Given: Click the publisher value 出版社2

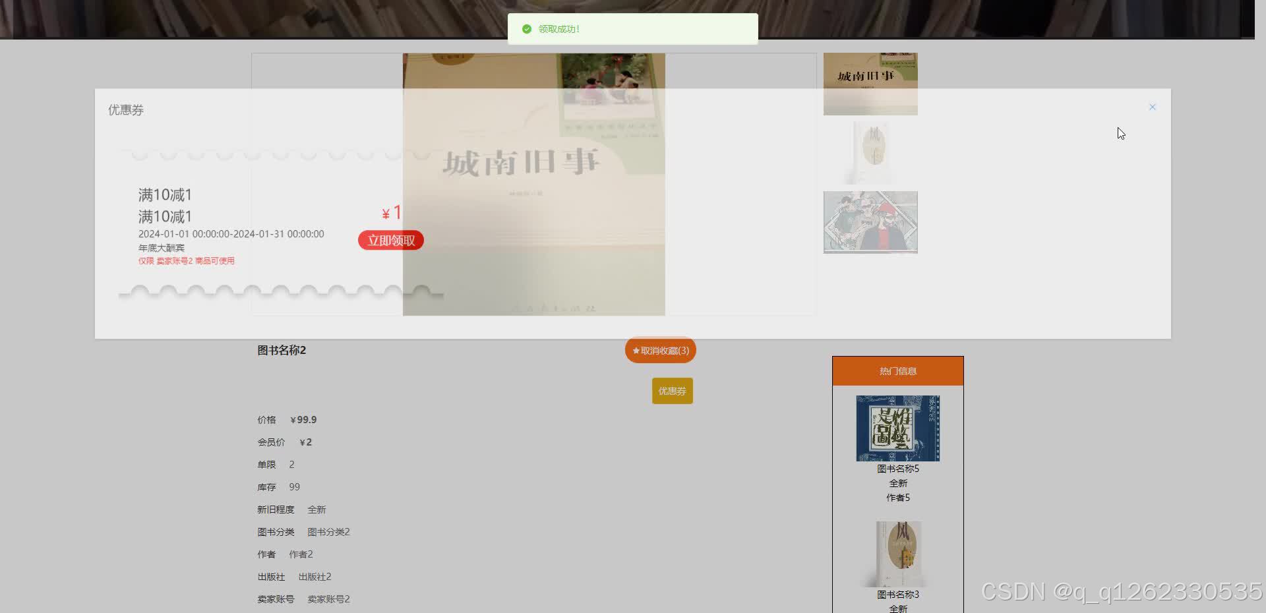Looking at the screenshot, I should pos(315,577).
